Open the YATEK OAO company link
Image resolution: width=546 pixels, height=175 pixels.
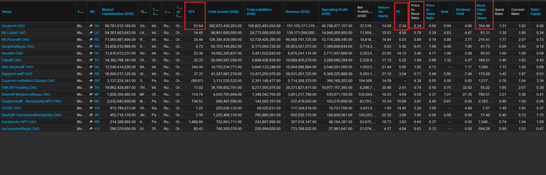click(x=11, y=108)
